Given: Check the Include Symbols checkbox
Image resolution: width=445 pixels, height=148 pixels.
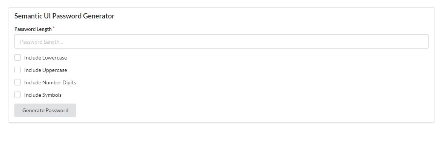Looking at the screenshot, I should 18,95.
